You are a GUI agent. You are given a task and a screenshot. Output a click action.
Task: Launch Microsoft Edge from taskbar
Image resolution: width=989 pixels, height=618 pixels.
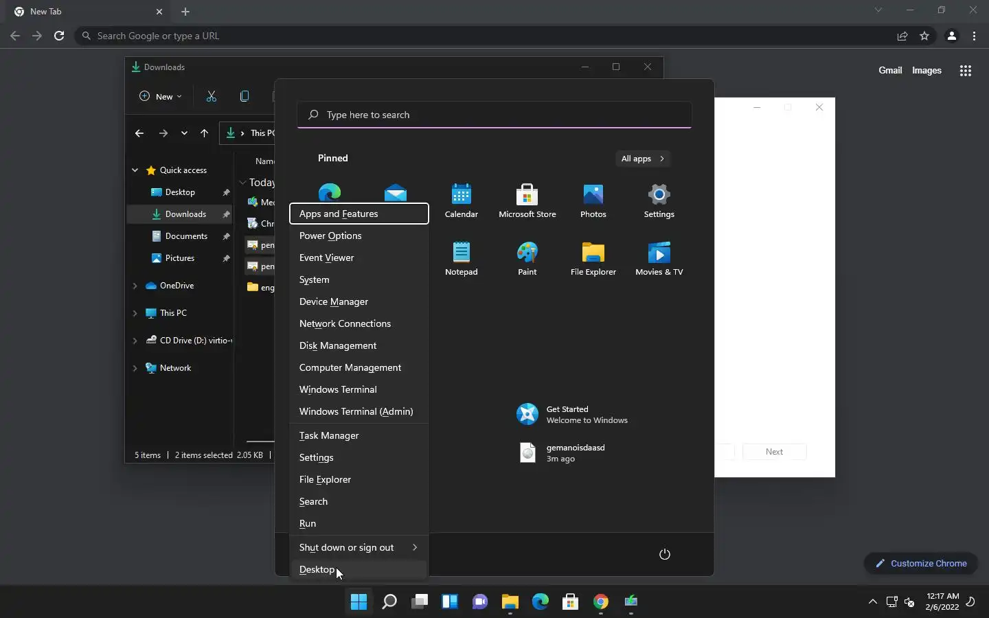coord(541,602)
